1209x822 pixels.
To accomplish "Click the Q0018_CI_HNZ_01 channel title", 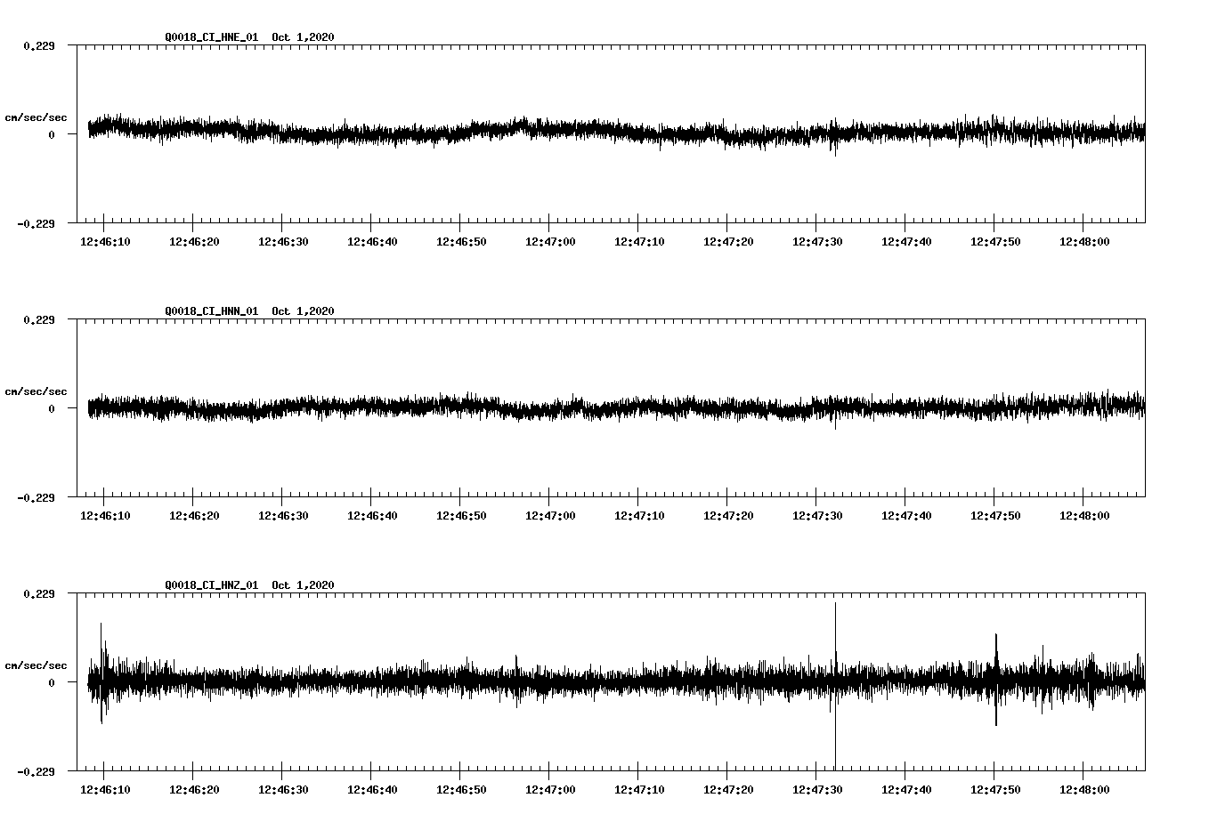I will 214,585.
